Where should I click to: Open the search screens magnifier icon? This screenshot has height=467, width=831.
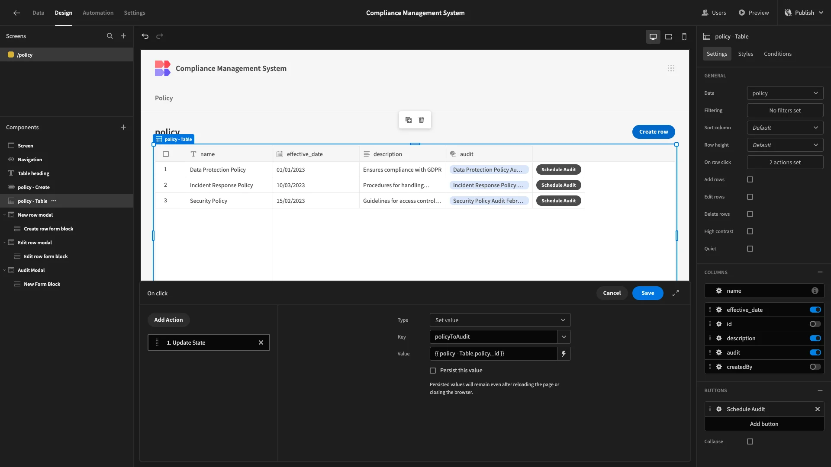click(x=110, y=36)
